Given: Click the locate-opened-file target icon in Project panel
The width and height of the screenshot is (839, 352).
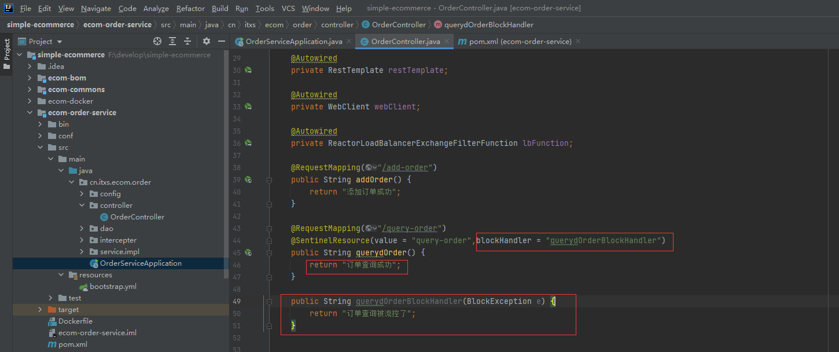Looking at the screenshot, I should (157, 41).
